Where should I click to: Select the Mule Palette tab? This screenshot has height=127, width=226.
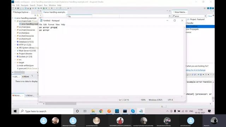pyautogui.click(x=180, y=12)
